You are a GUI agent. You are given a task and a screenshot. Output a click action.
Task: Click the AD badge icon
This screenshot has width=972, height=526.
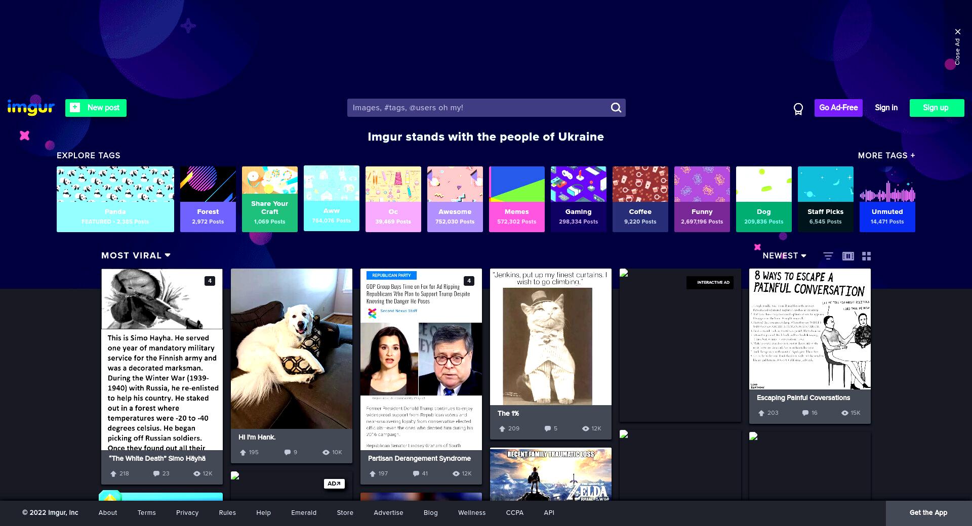[x=334, y=484]
